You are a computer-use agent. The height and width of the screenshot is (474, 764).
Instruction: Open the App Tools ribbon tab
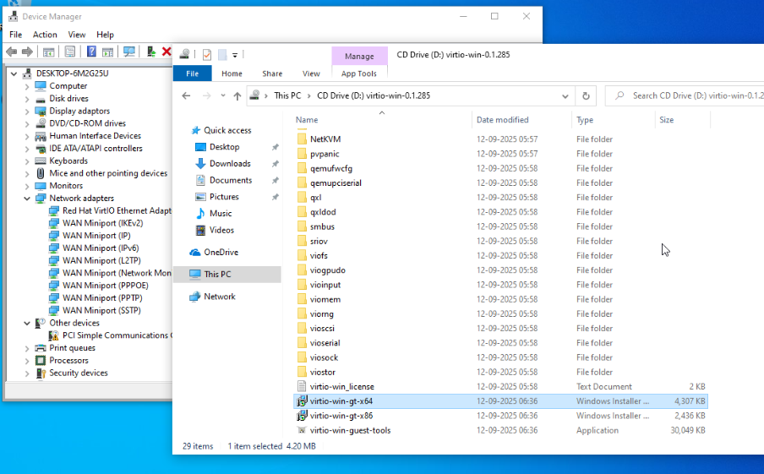coord(359,74)
